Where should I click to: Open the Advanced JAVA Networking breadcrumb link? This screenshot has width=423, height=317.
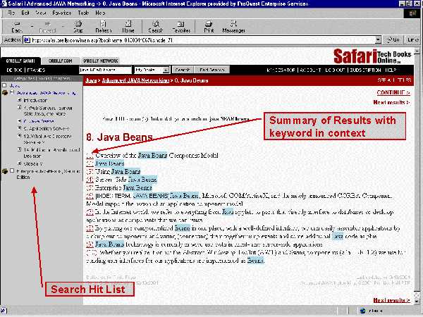pos(135,80)
